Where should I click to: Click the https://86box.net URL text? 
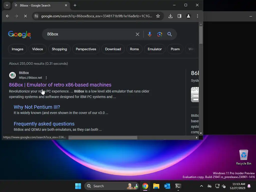(30, 78)
